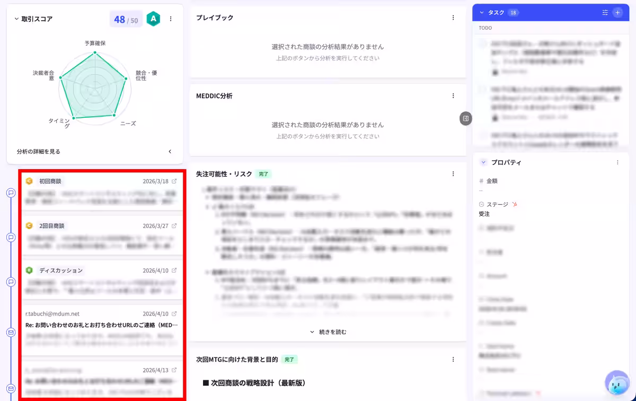Click the 予算確保 radar chart label
Screen dimensions: 636x401
point(95,43)
